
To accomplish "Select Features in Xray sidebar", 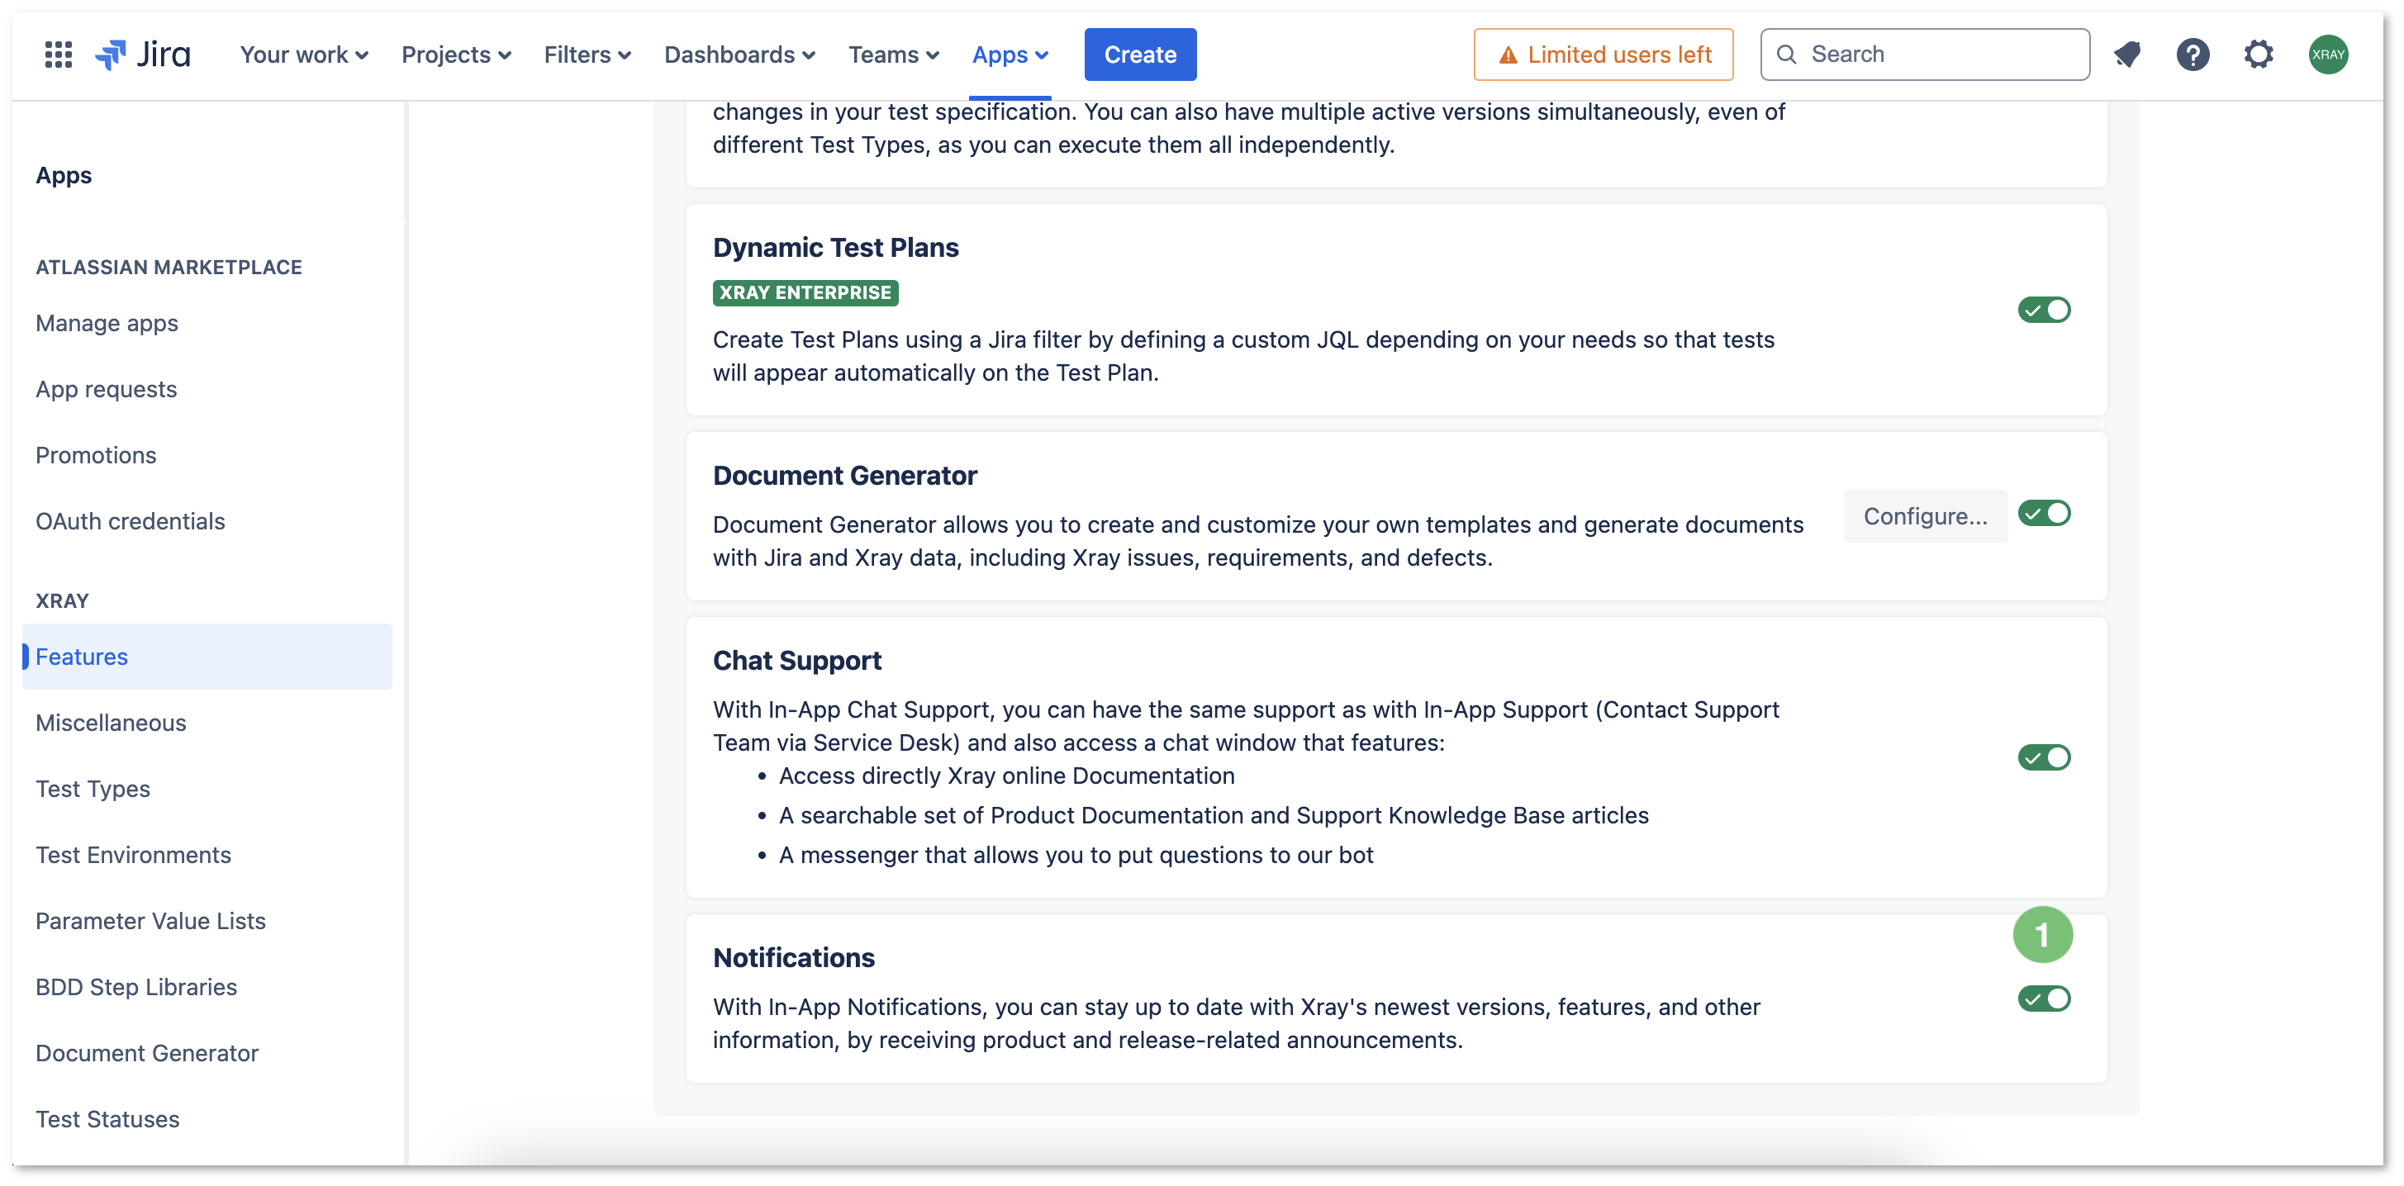I will [x=207, y=656].
